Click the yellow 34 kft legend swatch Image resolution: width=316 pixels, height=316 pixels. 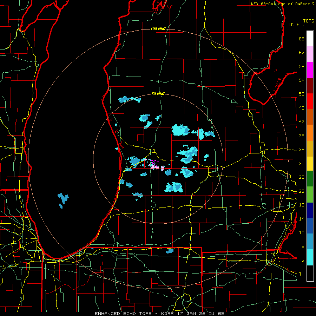coord(310,164)
